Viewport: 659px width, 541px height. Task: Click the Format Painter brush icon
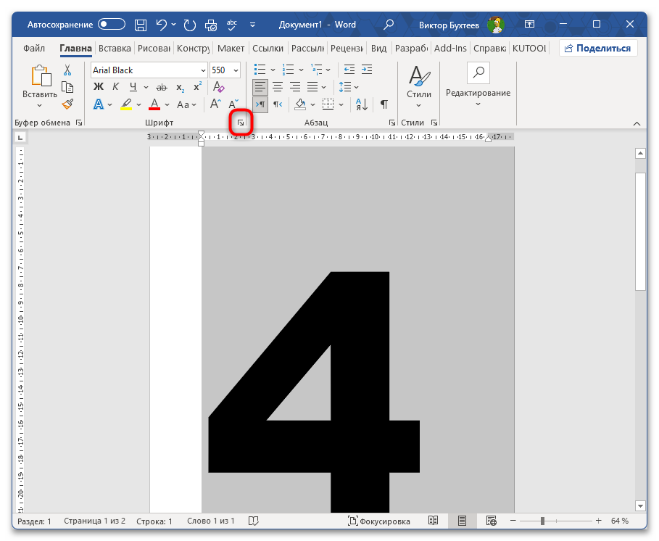point(67,104)
